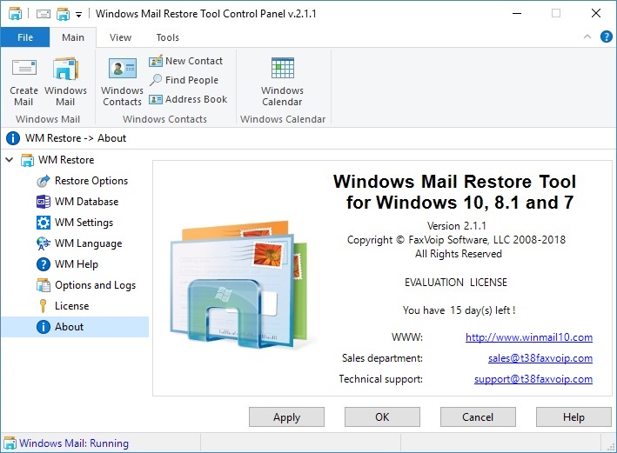The height and width of the screenshot is (453, 617).
Task: Click the sales@t38faxvoip.com email link
Action: 540,358
